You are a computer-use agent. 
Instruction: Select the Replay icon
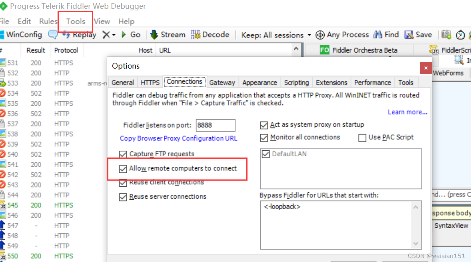[79, 35]
